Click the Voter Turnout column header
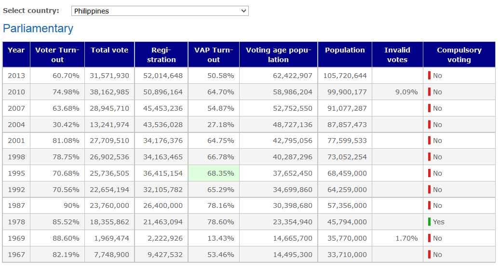Viewport: 500px width, 270px height. tap(57, 55)
